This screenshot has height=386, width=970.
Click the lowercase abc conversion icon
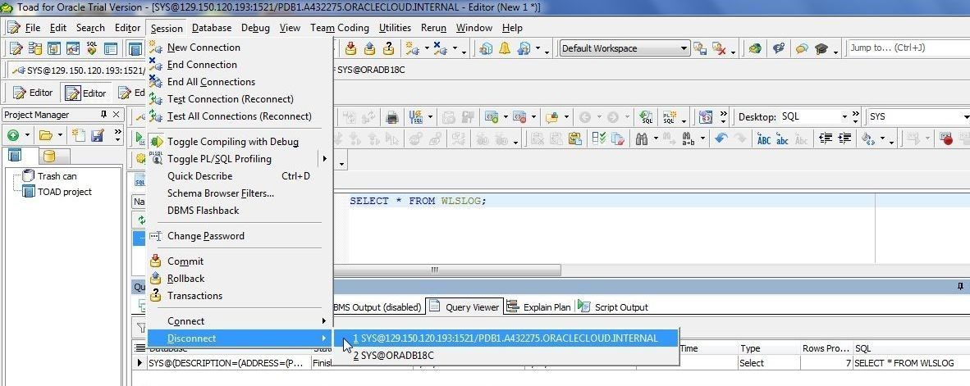(x=783, y=139)
